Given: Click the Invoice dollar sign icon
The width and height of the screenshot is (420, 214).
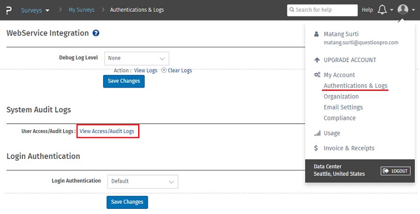Looking at the screenshot, I should [317, 148].
